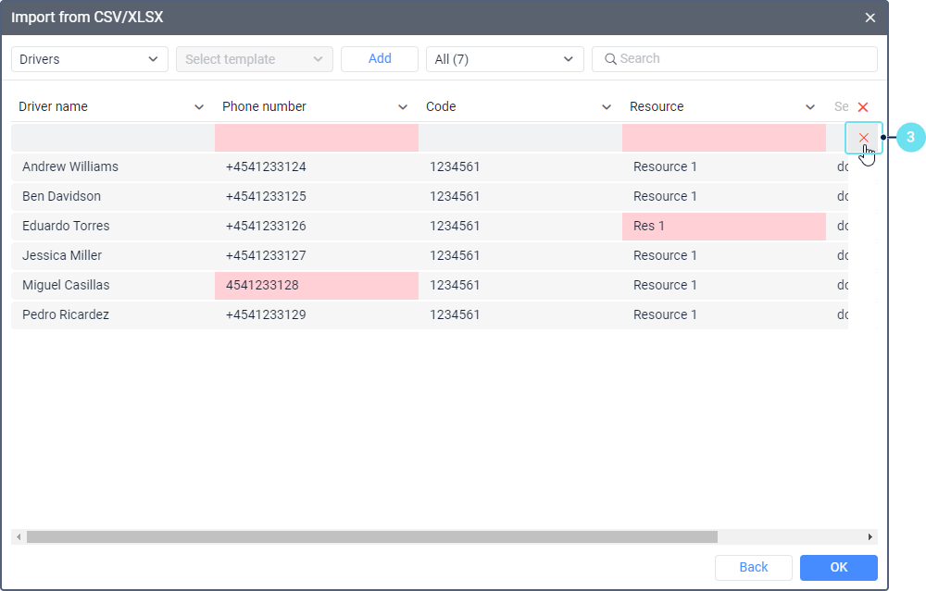Click the red X in header row
The height and width of the screenshot is (591, 926).
pyautogui.click(x=863, y=107)
